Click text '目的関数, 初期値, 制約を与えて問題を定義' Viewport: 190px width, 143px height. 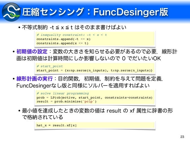coord(110,79)
